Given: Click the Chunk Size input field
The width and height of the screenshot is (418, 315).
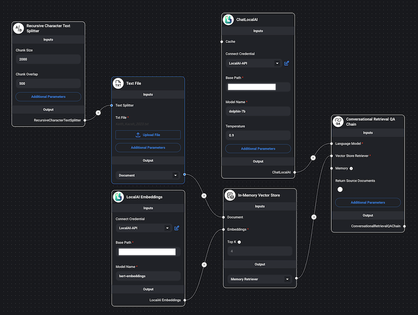Looking at the screenshot, I should [x=48, y=60].
